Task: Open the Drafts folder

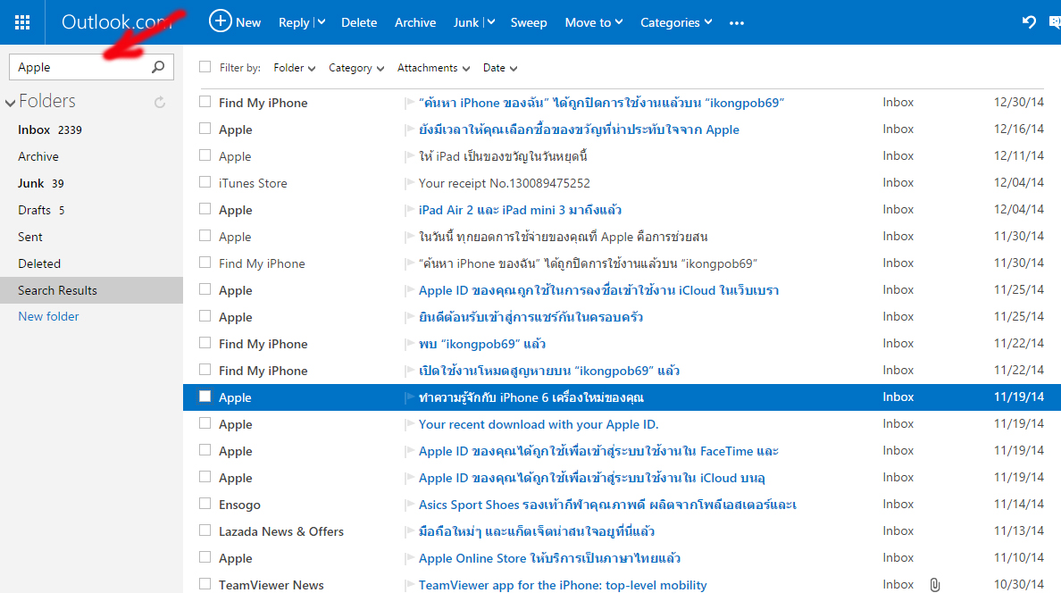Action: pyautogui.click(x=35, y=210)
